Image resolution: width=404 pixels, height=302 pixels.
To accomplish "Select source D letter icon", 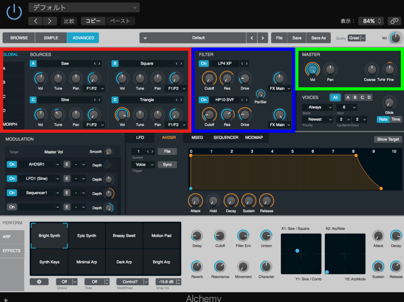I will point(115,100).
